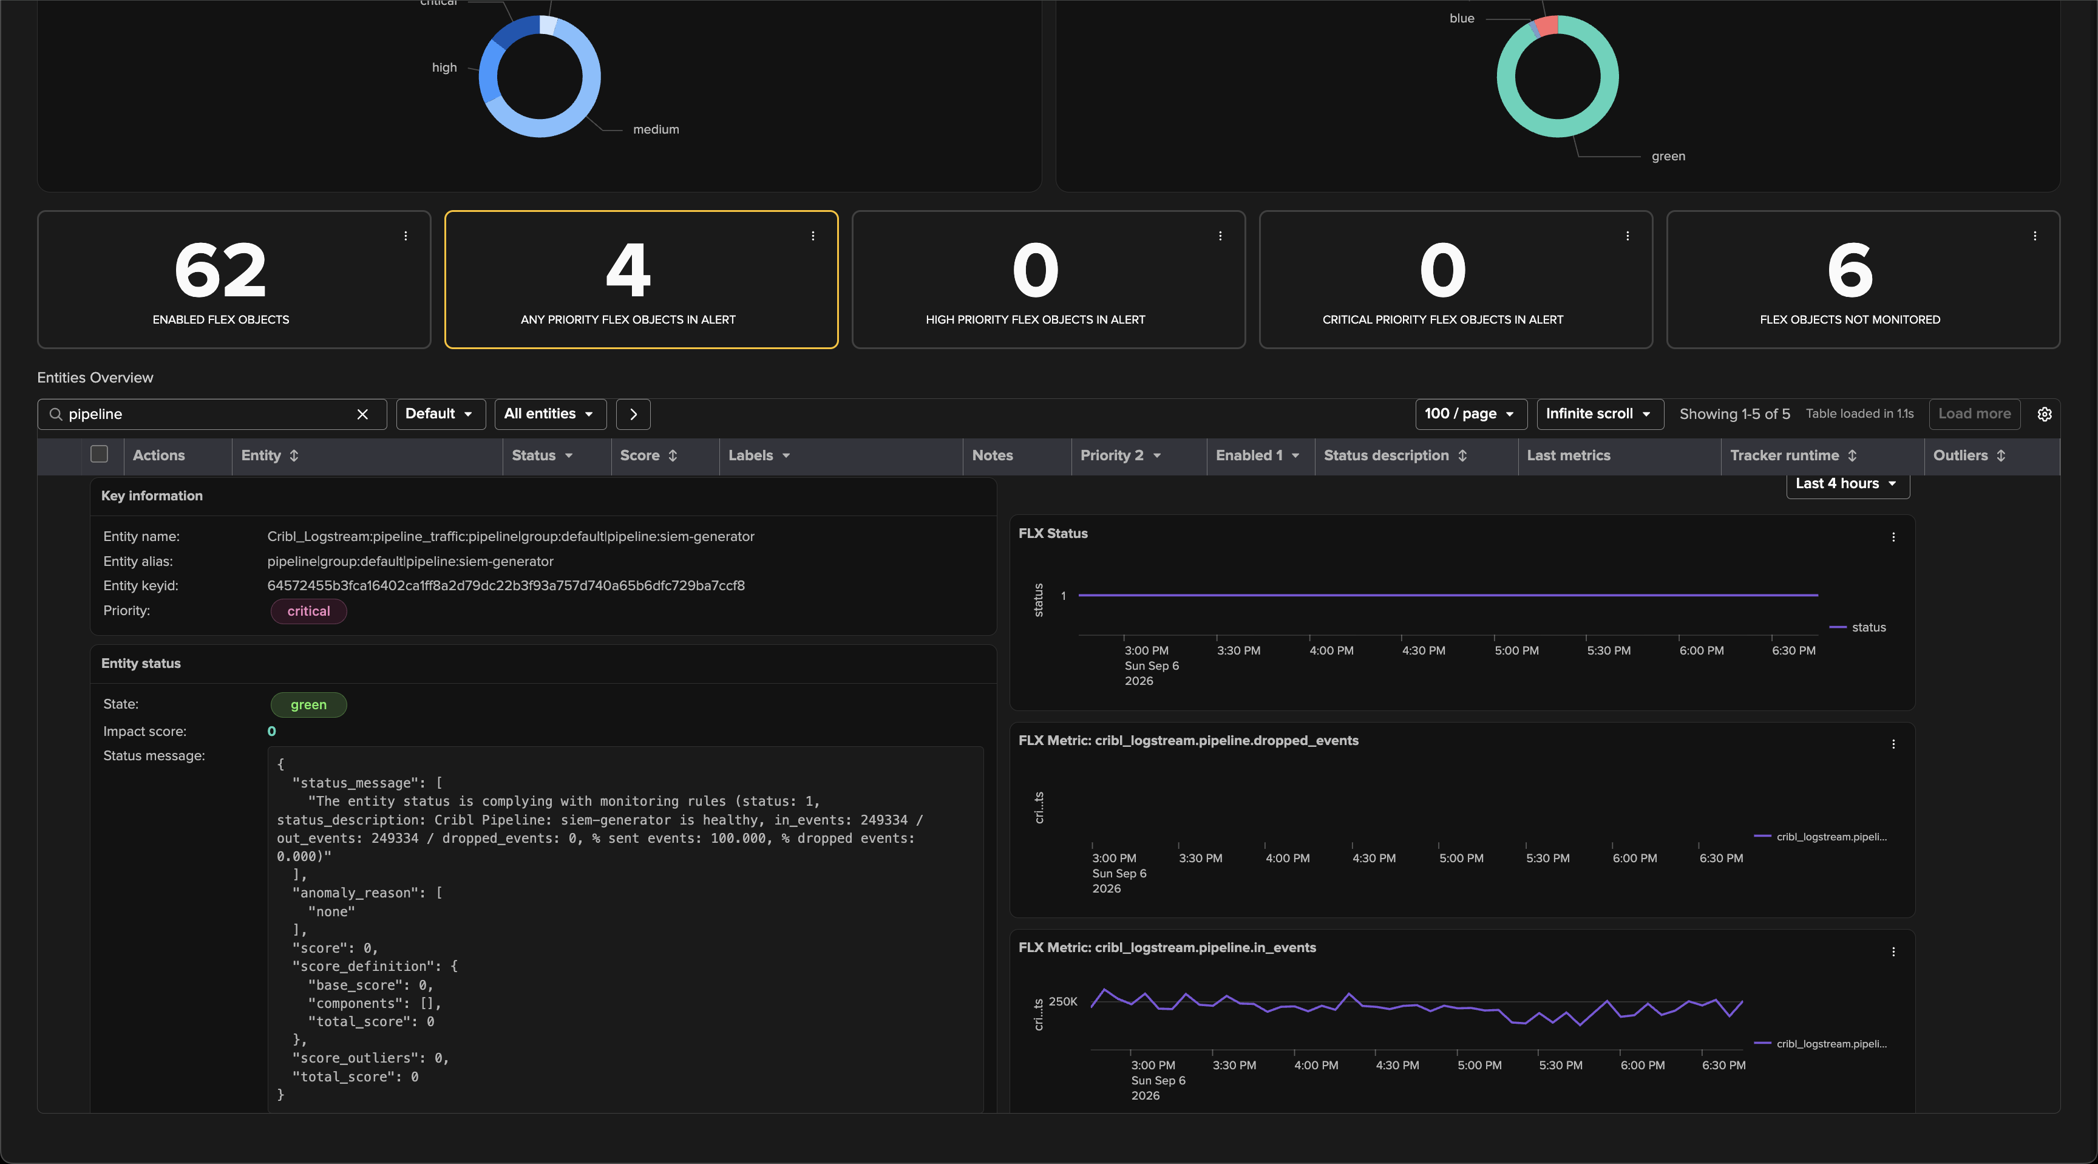Screen dimensions: 2098x1164
Task: Open the Any Priority Flex Objects card menu
Action: [x=813, y=236]
